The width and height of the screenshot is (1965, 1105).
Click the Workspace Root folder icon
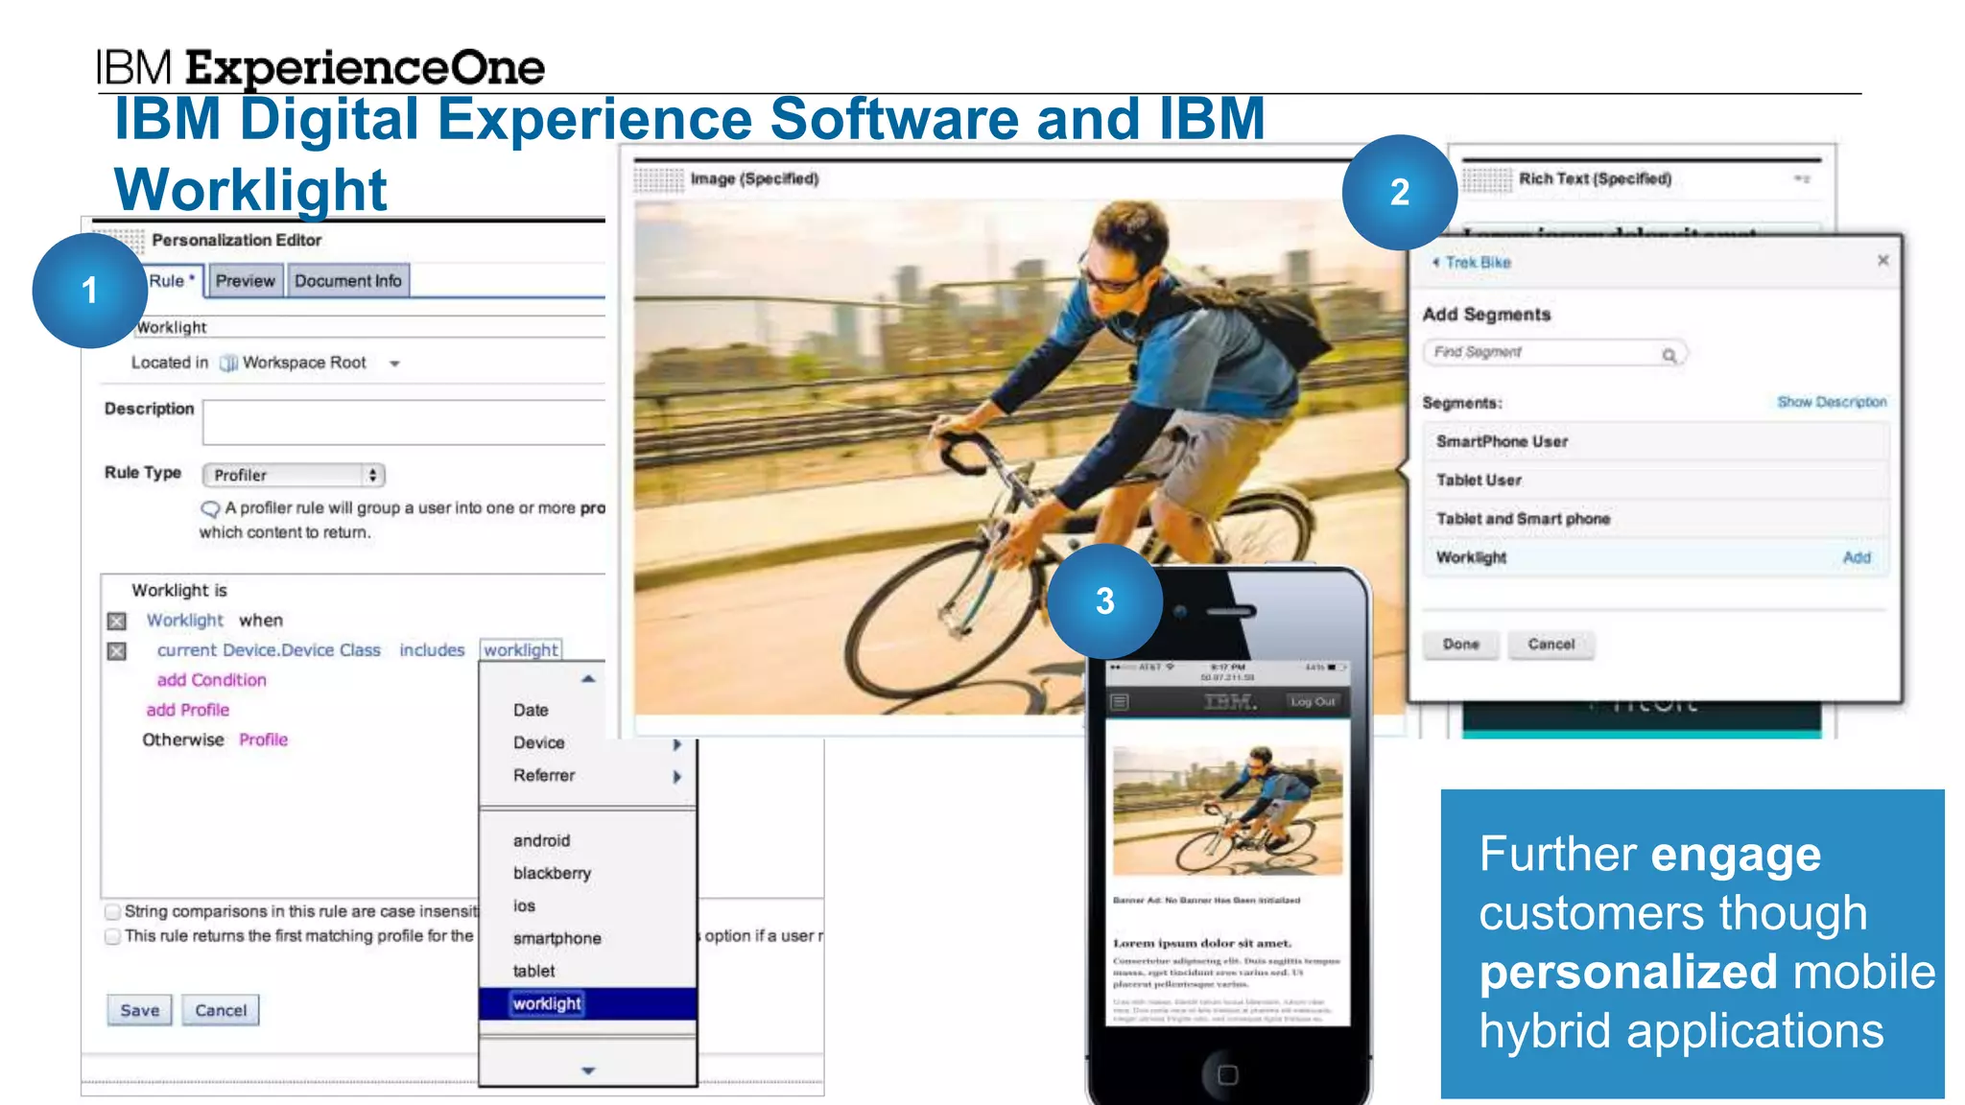point(228,364)
